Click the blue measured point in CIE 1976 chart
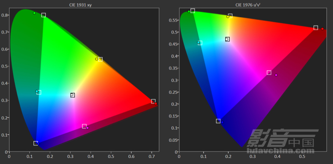This screenshot has height=164, width=333. pos(223,122)
